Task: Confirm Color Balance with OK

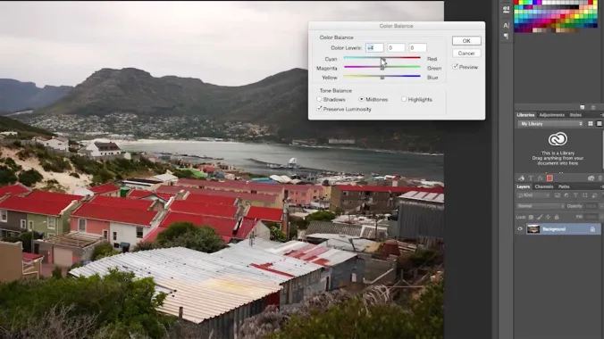Action: coord(466,41)
